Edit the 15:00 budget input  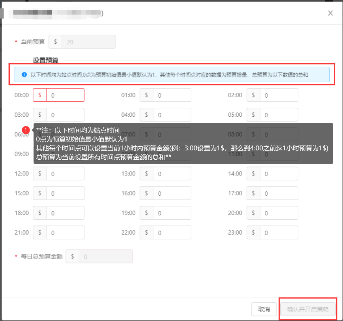(65, 193)
